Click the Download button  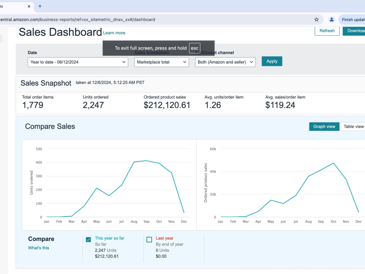tap(354, 31)
